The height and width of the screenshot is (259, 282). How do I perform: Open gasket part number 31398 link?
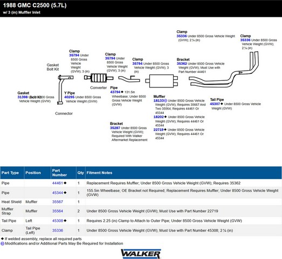coord(23,97)
